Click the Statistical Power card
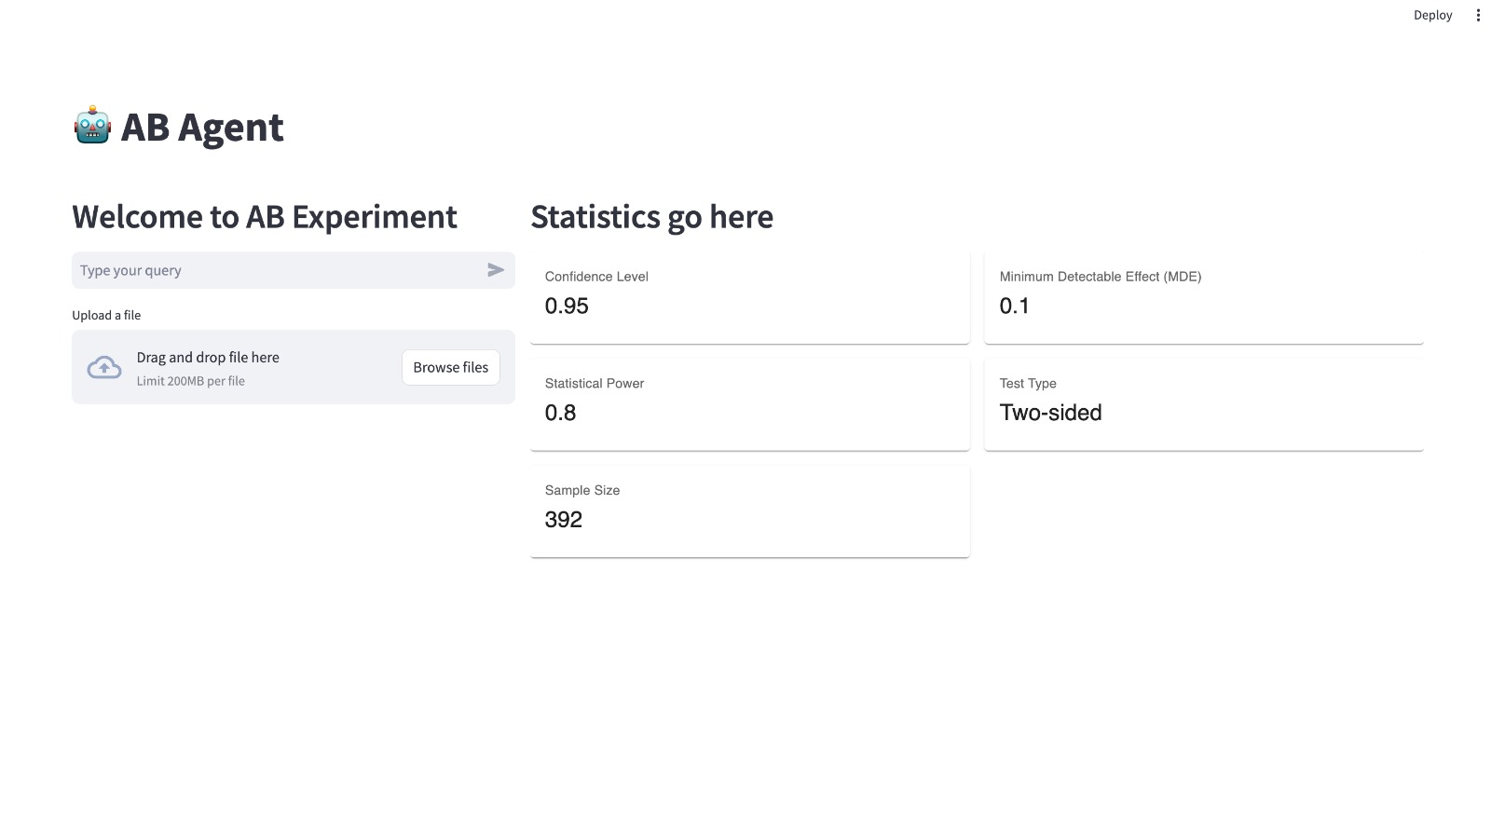This screenshot has height=830, width=1491. tap(749, 404)
